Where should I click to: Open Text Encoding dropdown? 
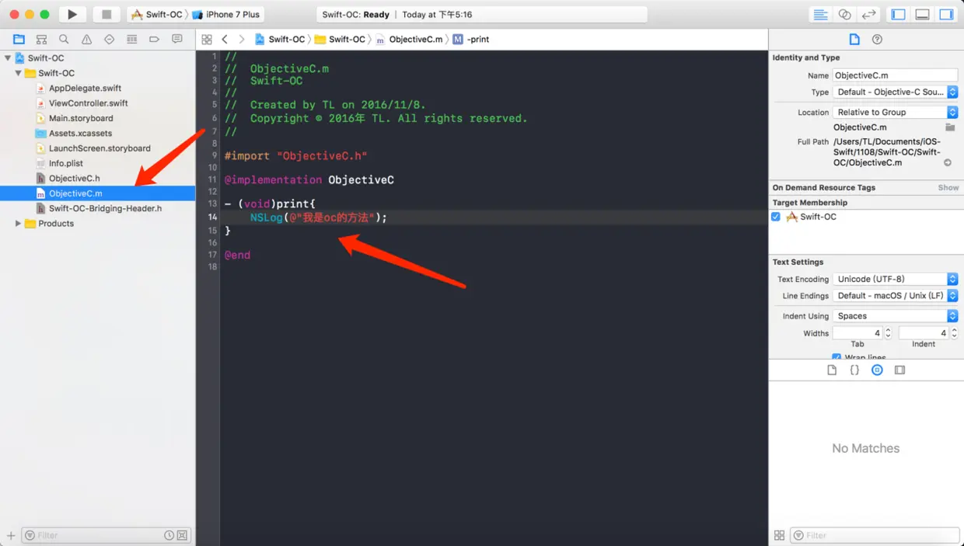pos(895,279)
